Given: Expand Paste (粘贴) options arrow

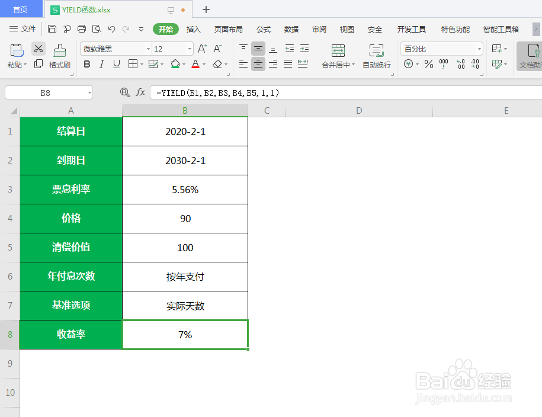Looking at the screenshot, I should pyautogui.click(x=25, y=65).
